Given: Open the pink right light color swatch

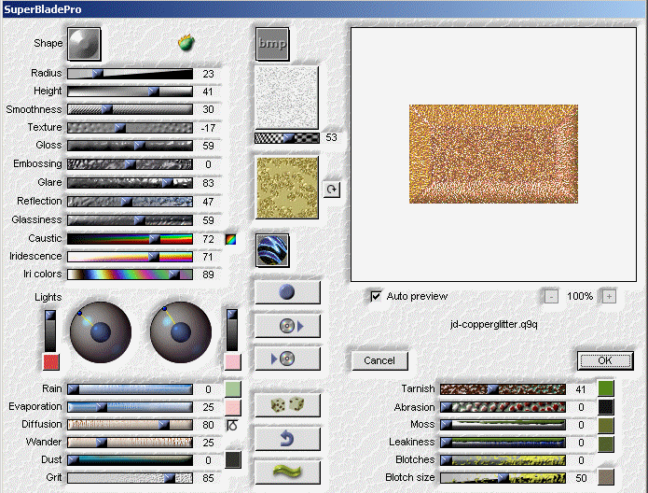Looking at the screenshot, I should click(x=233, y=361).
